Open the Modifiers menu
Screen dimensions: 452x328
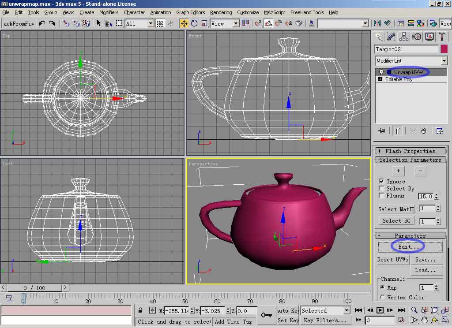[109, 12]
